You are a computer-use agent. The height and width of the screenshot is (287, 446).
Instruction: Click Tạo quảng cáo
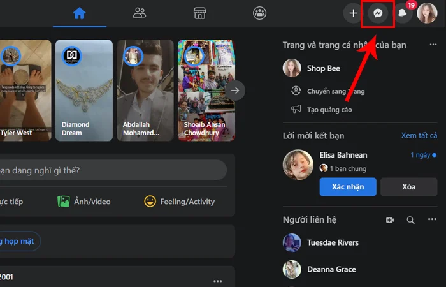329,110
